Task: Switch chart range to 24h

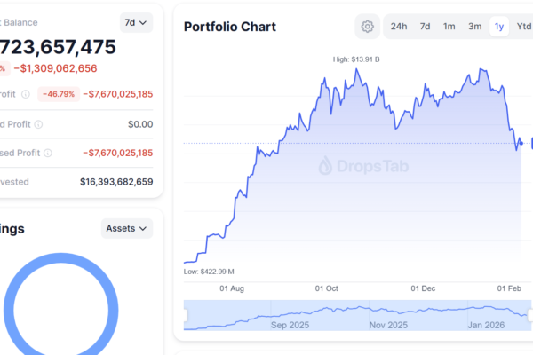Action: tap(399, 27)
